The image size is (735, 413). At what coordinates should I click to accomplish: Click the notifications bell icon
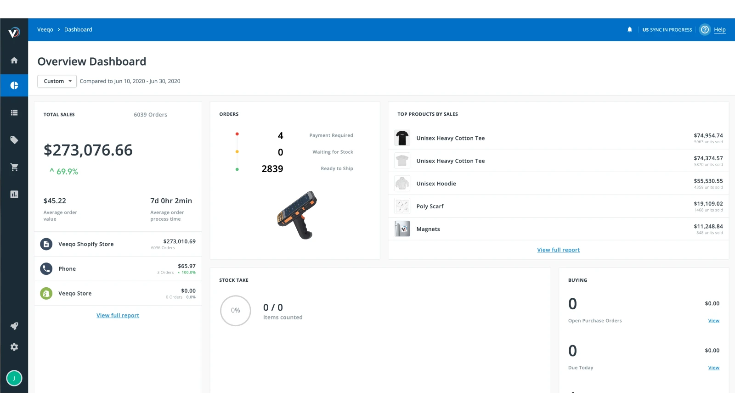(630, 30)
